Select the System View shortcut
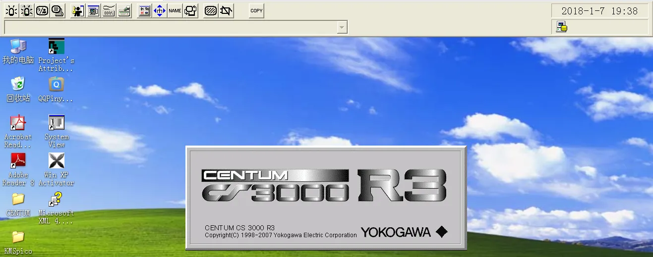Screen dimensions: 653x257 (x=57, y=132)
